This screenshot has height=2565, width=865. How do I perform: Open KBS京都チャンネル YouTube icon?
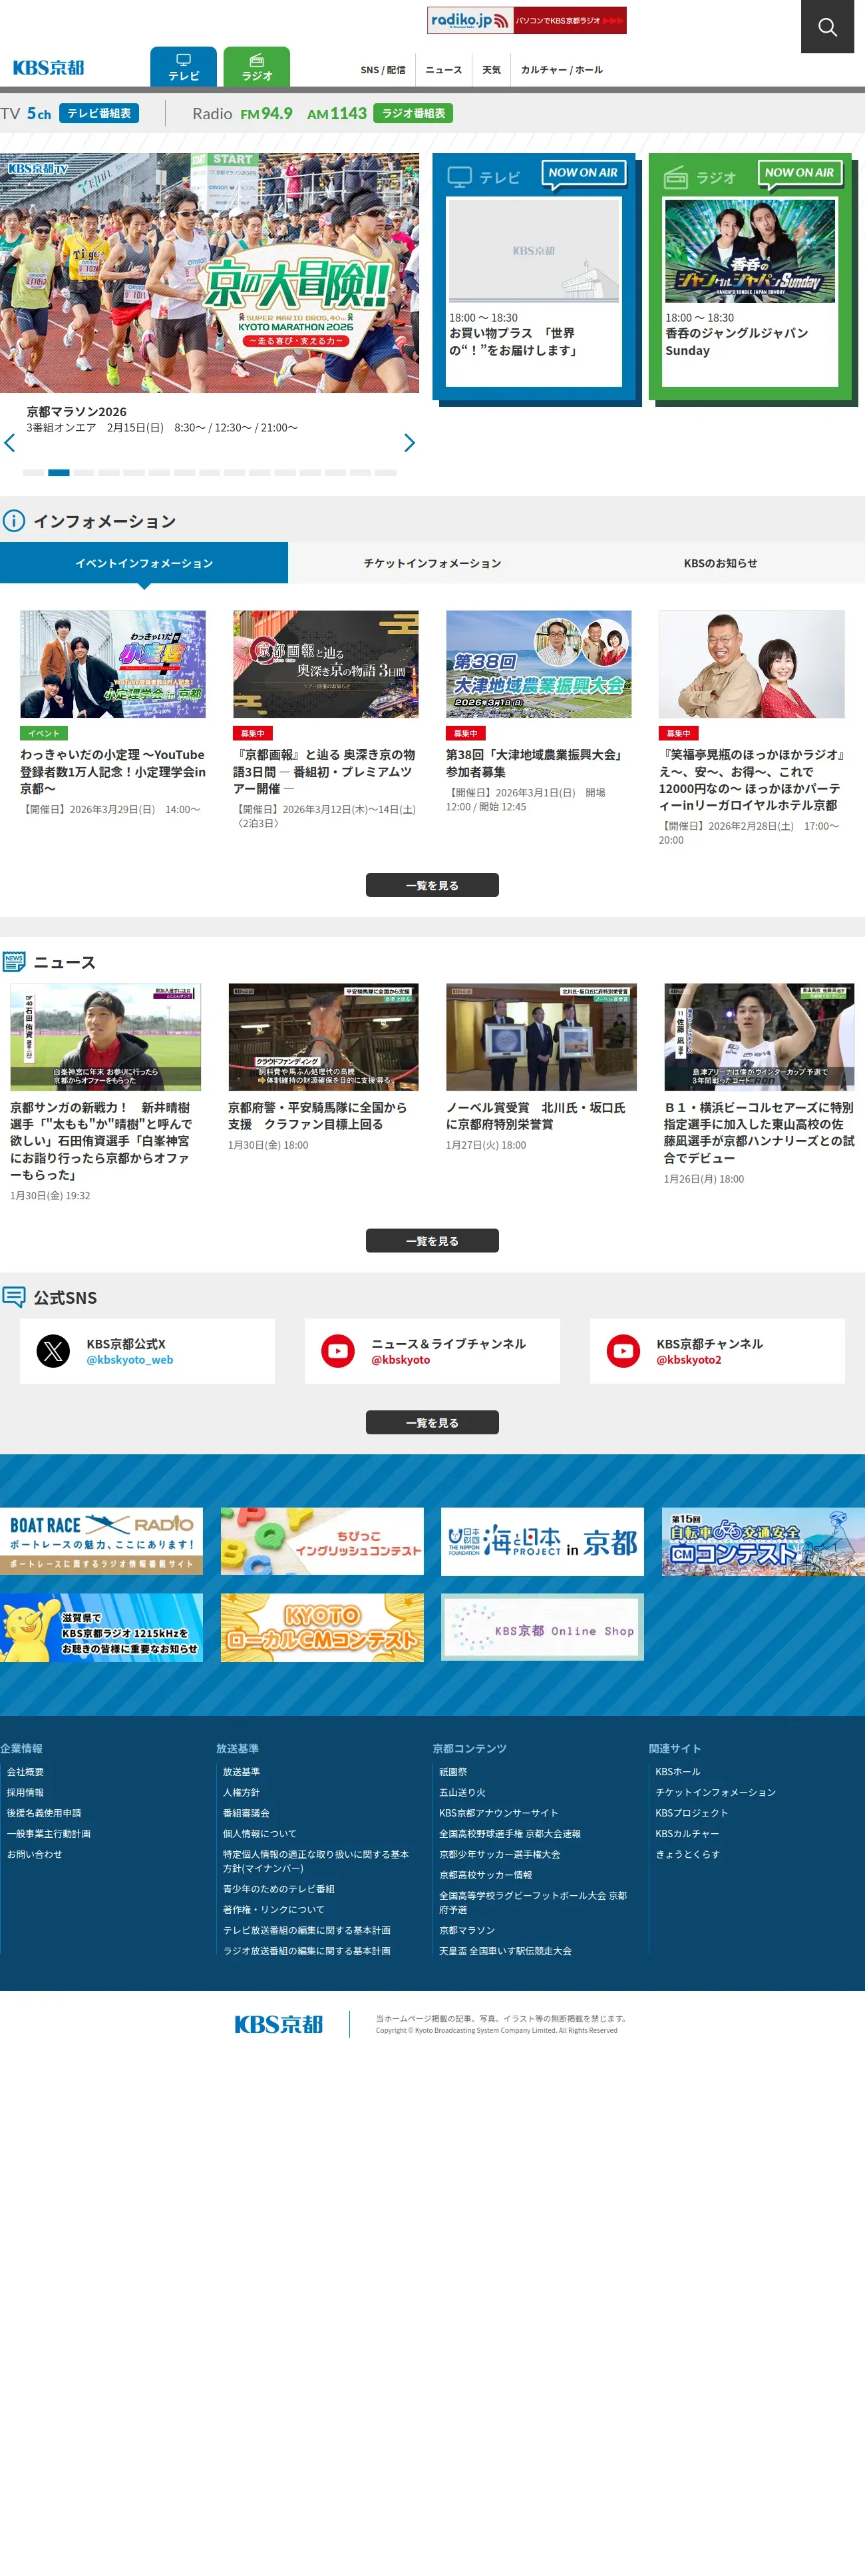(623, 1351)
